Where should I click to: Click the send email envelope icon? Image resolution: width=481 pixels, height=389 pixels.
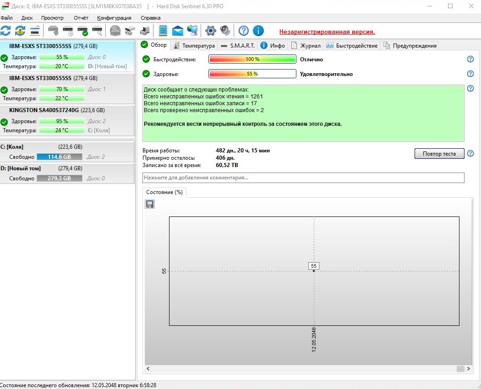pyautogui.click(x=177, y=31)
